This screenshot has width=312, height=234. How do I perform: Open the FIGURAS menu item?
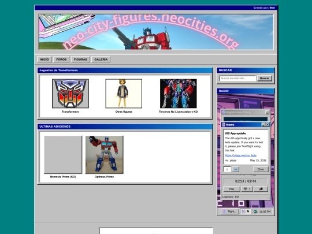click(x=80, y=60)
